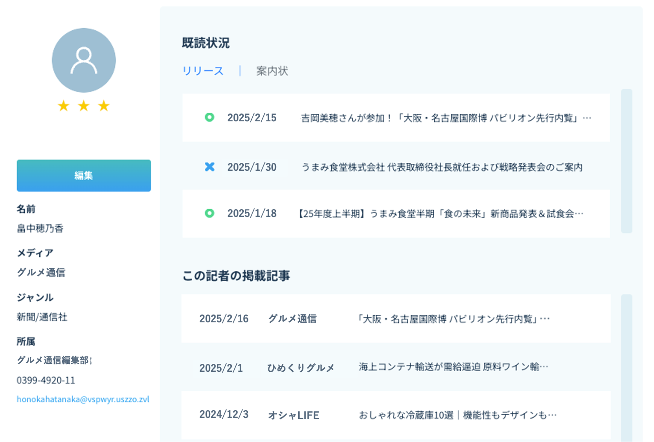The image size is (654, 442).
Task: Open the オシャLIFE article about おしゃれな冷蔵庫10選
Action: (457, 415)
